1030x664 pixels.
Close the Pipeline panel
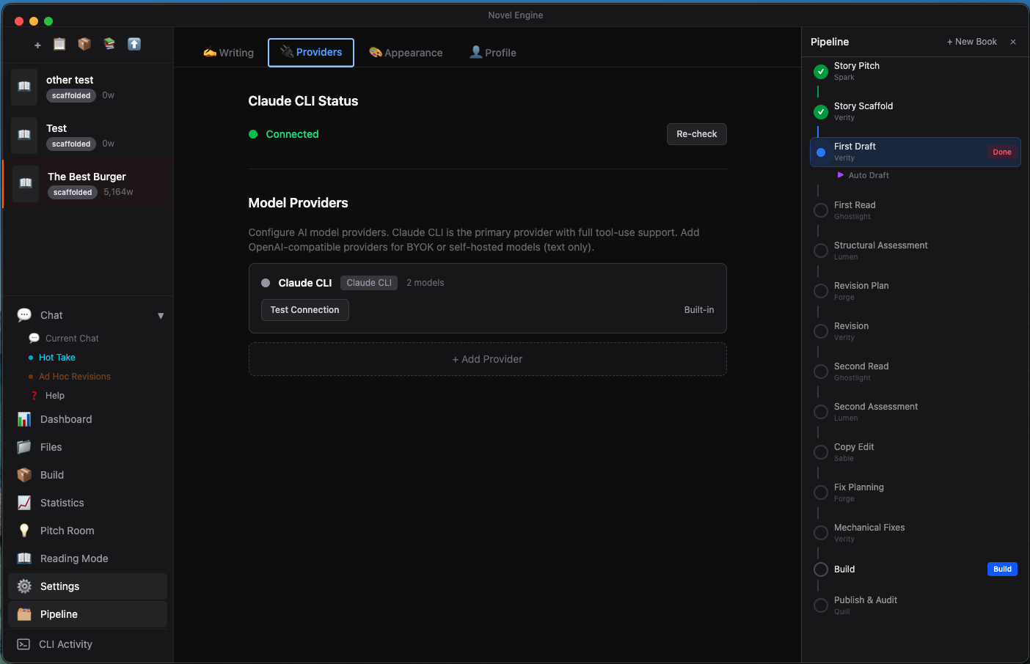1013,42
